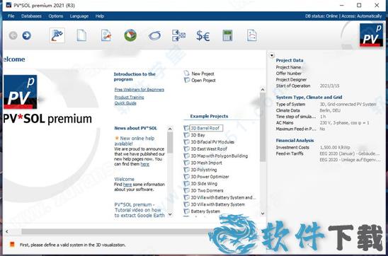Click the Project Data heading in side panel

290,60
